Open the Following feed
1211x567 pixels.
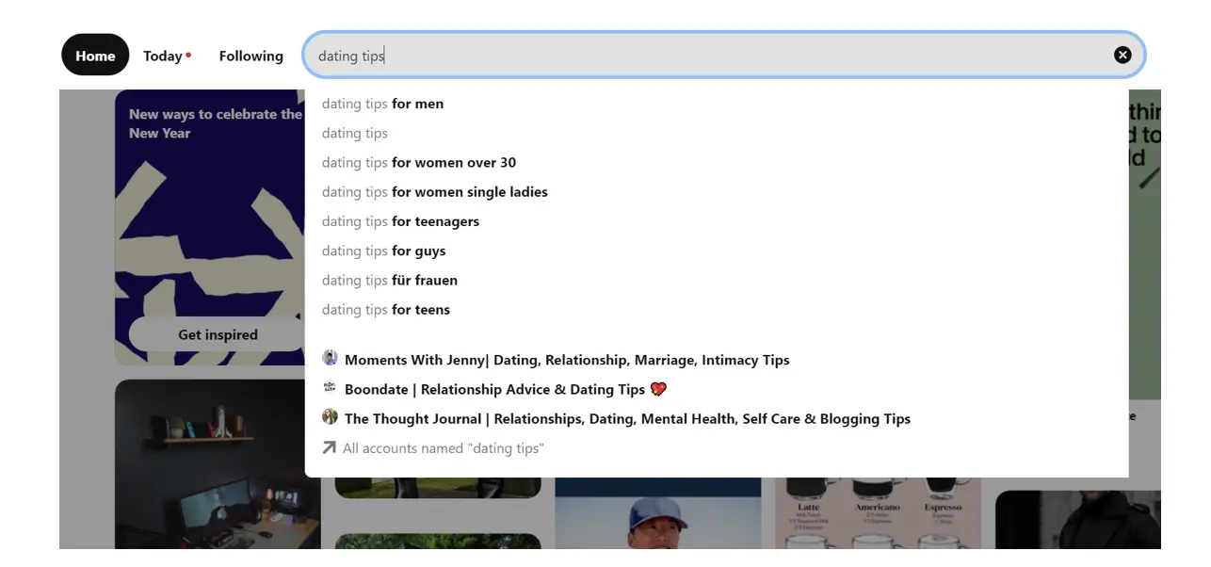click(x=250, y=56)
